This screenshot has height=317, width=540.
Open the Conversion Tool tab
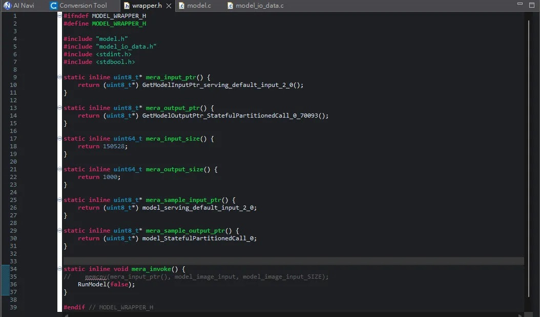[x=83, y=6]
